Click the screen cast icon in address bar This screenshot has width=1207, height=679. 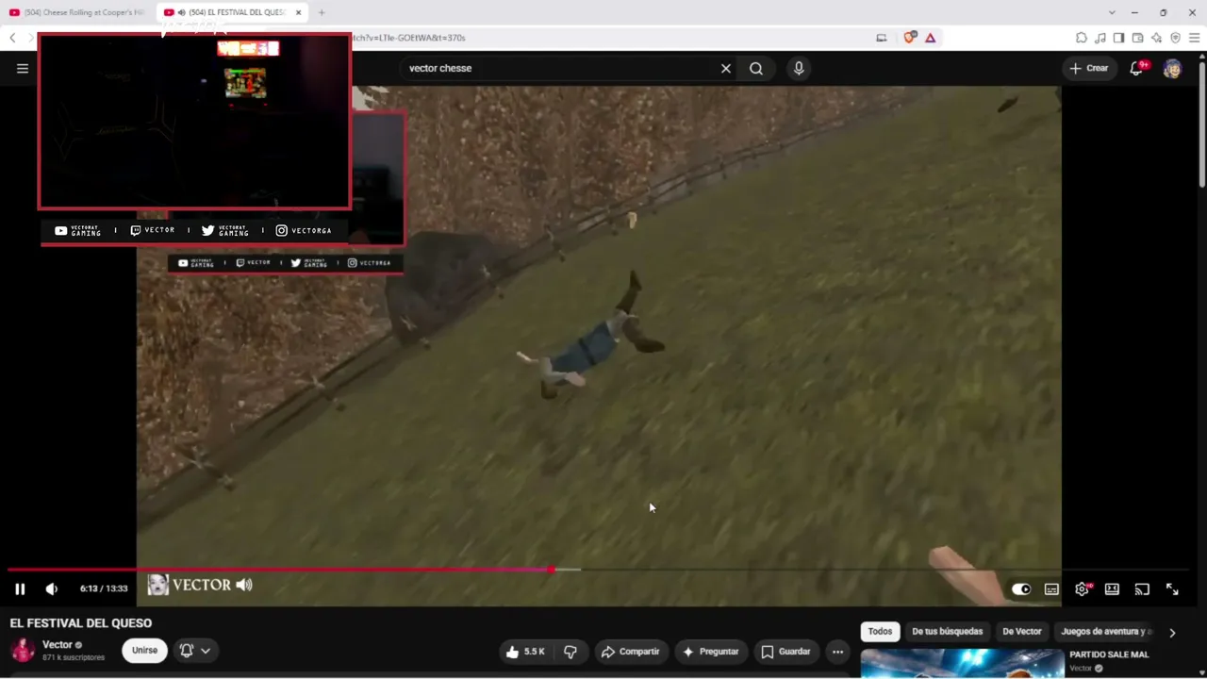882,38
